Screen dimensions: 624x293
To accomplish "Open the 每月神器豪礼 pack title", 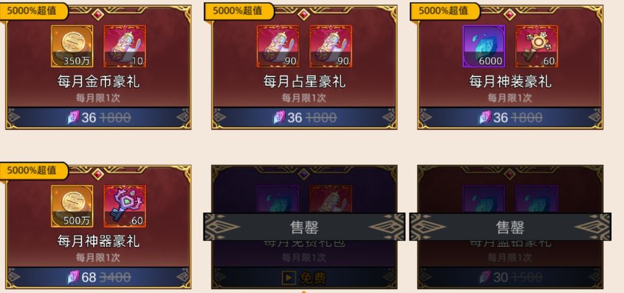I will point(98,242).
